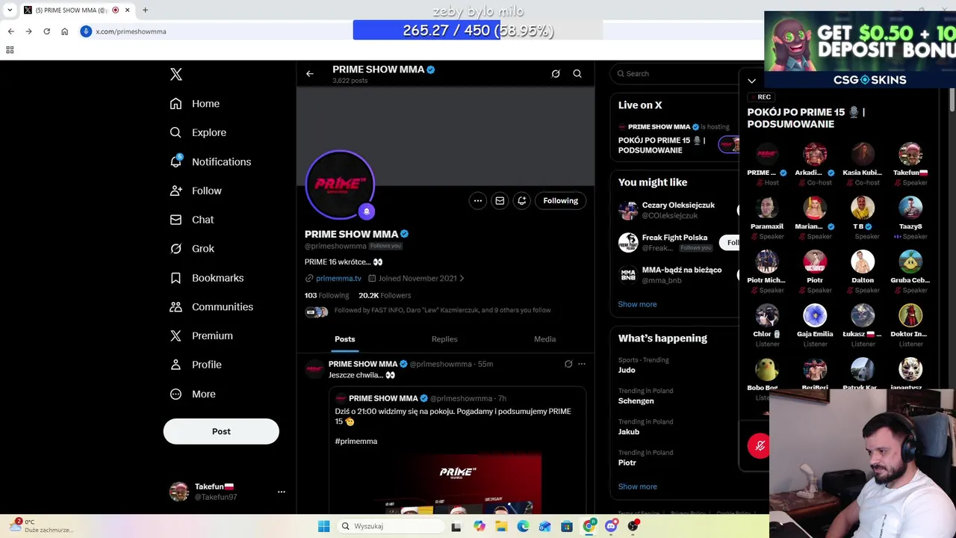Open Bookmarks in the sidebar

pyautogui.click(x=207, y=278)
